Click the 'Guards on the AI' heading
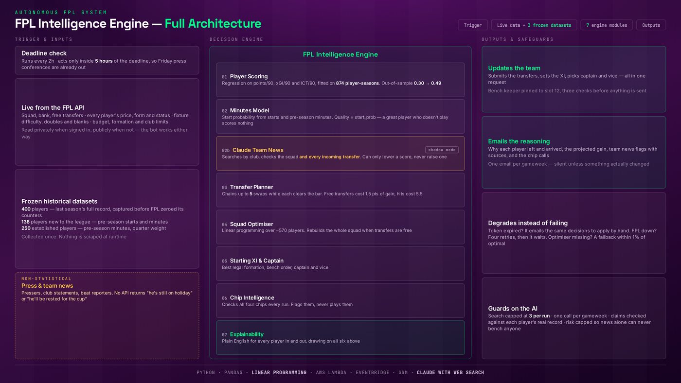Viewport: 681px width, 383px height. pyautogui.click(x=513, y=309)
